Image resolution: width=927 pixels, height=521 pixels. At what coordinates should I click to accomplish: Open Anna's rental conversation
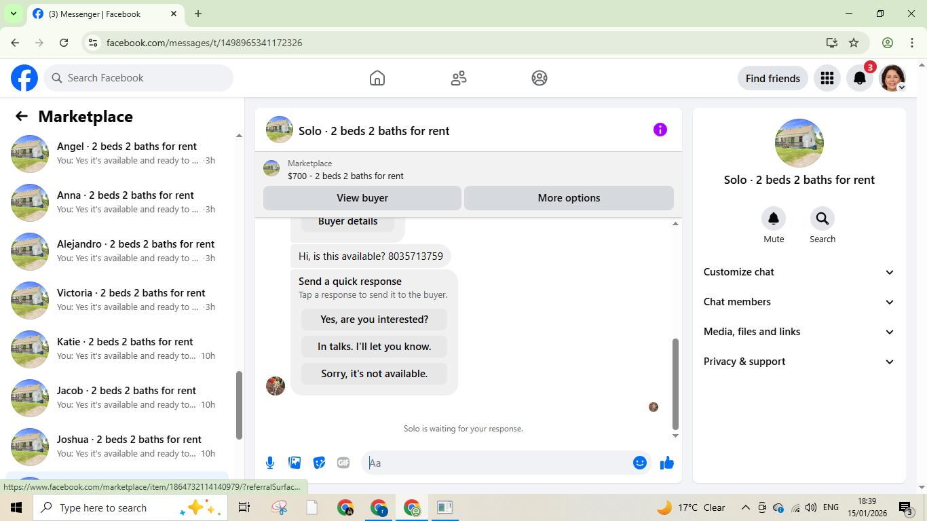117,202
